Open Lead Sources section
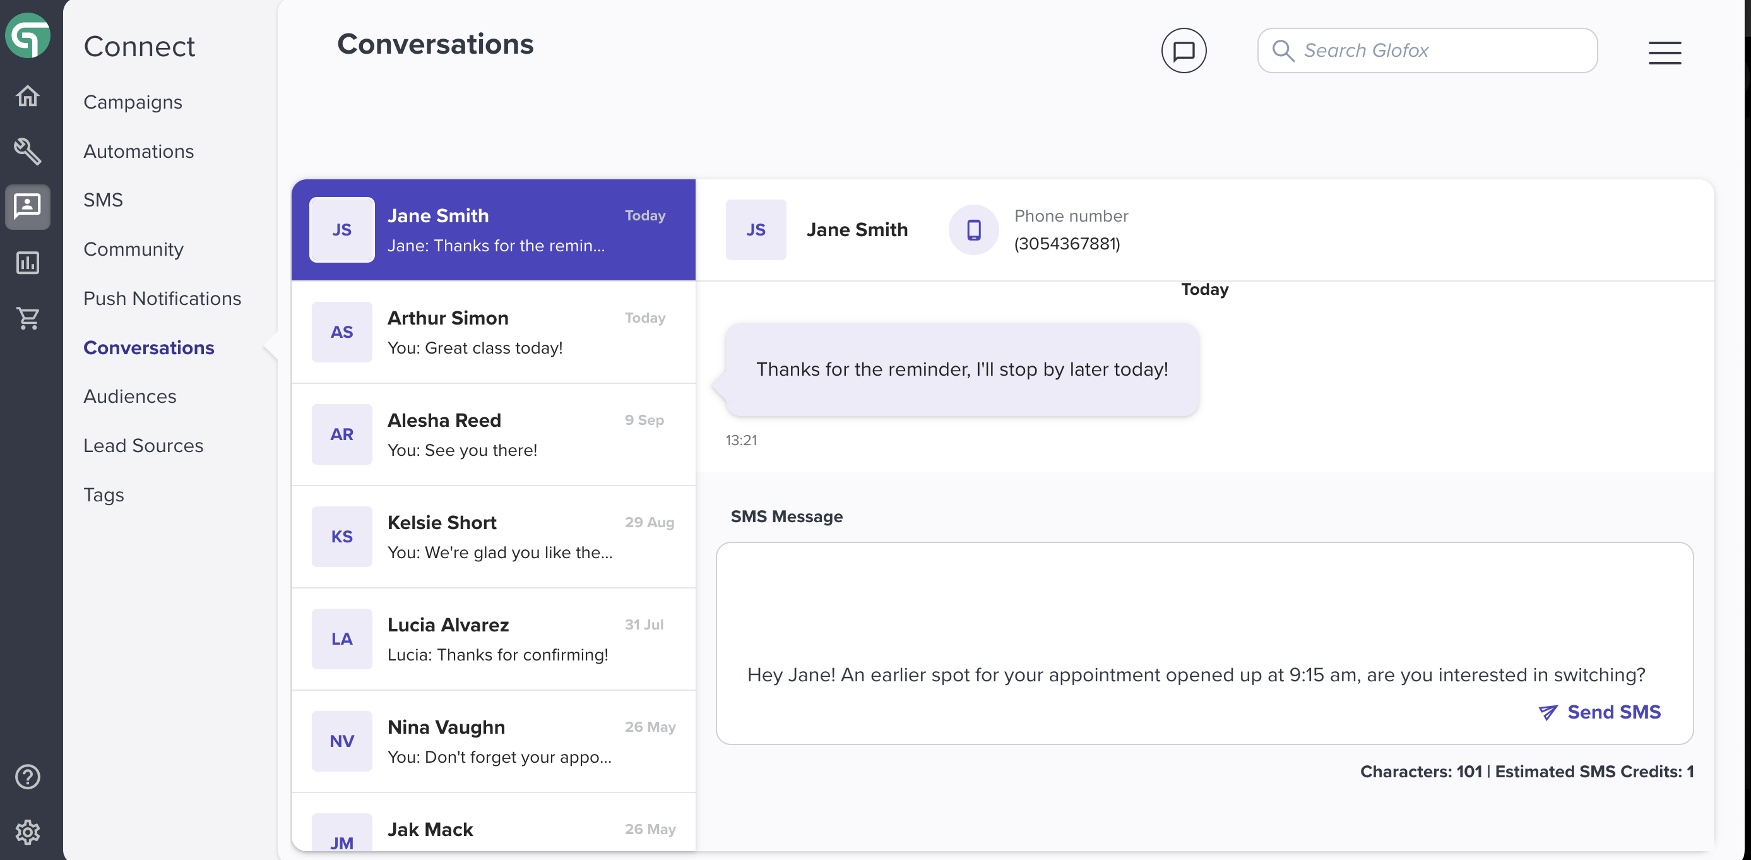Viewport: 1751px width, 860px height. point(143,446)
